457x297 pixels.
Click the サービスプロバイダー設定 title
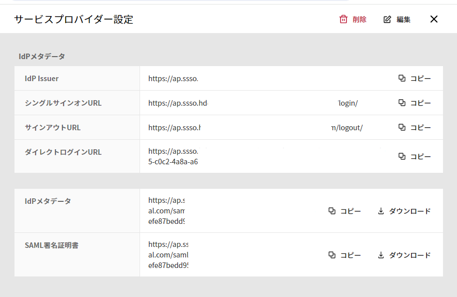point(73,20)
